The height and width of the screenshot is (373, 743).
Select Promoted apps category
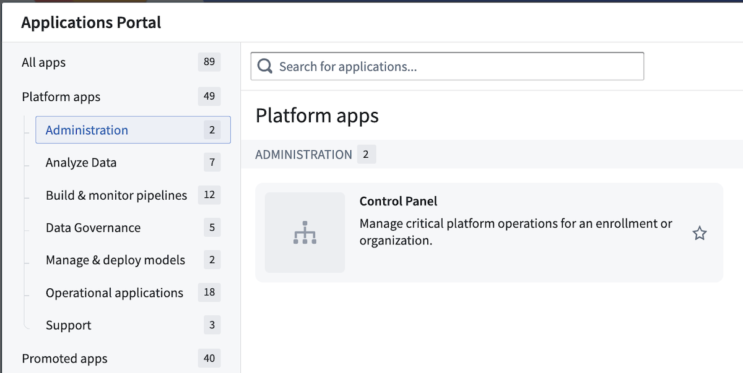click(121, 358)
